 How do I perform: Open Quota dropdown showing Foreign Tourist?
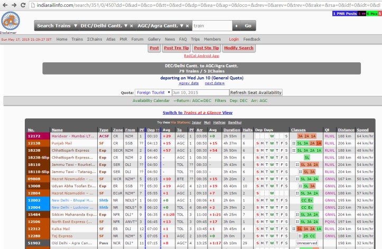click(x=153, y=93)
